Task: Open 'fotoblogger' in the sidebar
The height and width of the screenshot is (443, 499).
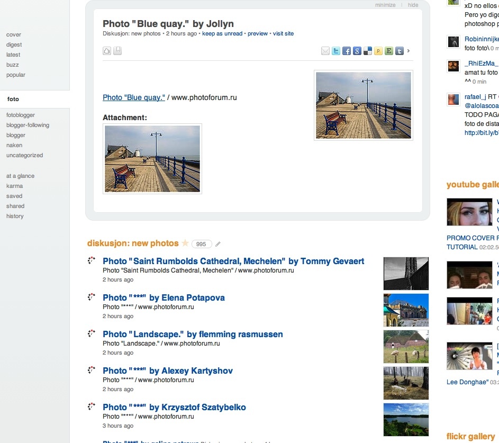Action: point(21,115)
